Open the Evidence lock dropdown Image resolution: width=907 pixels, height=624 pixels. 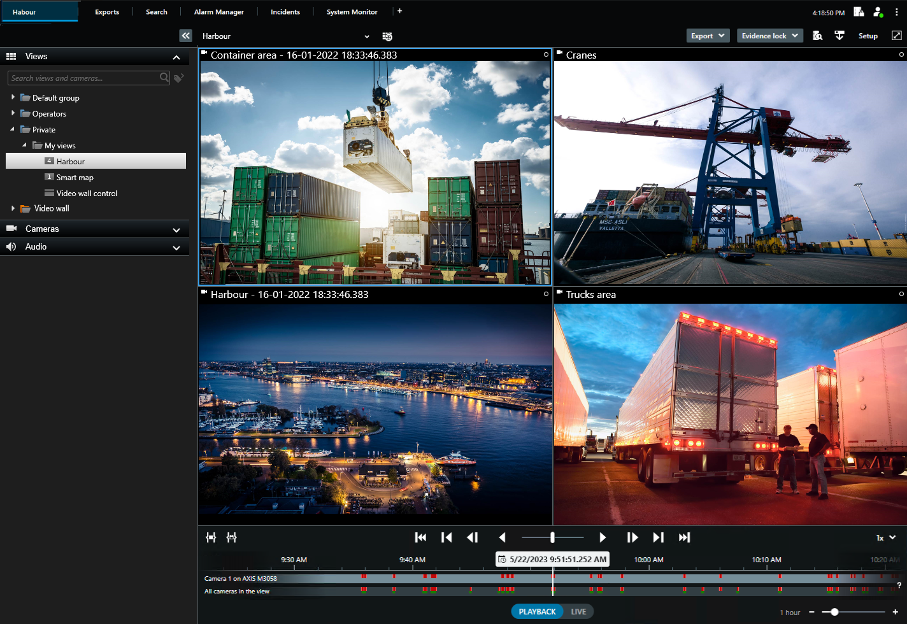pos(769,36)
